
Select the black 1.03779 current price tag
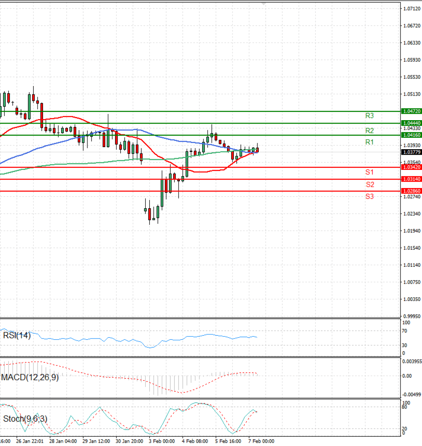click(411, 152)
